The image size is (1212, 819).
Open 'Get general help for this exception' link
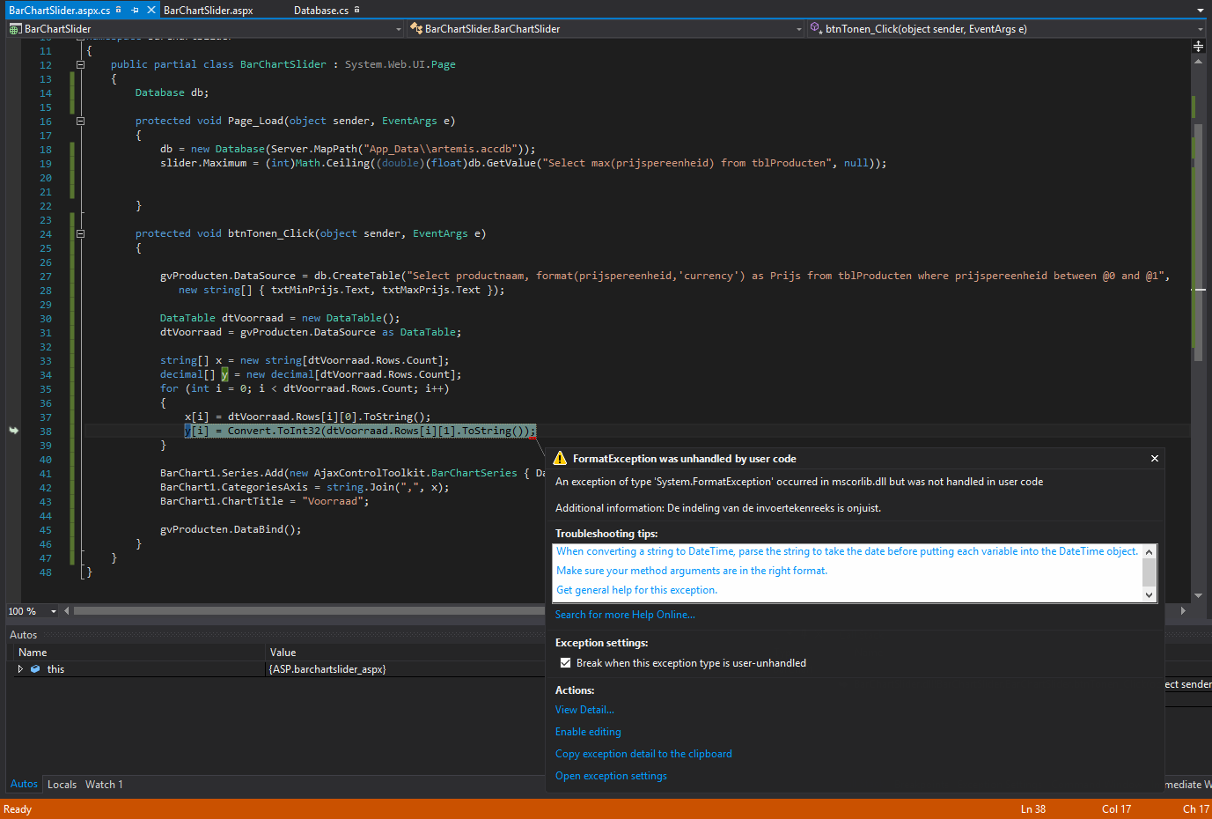tap(636, 590)
